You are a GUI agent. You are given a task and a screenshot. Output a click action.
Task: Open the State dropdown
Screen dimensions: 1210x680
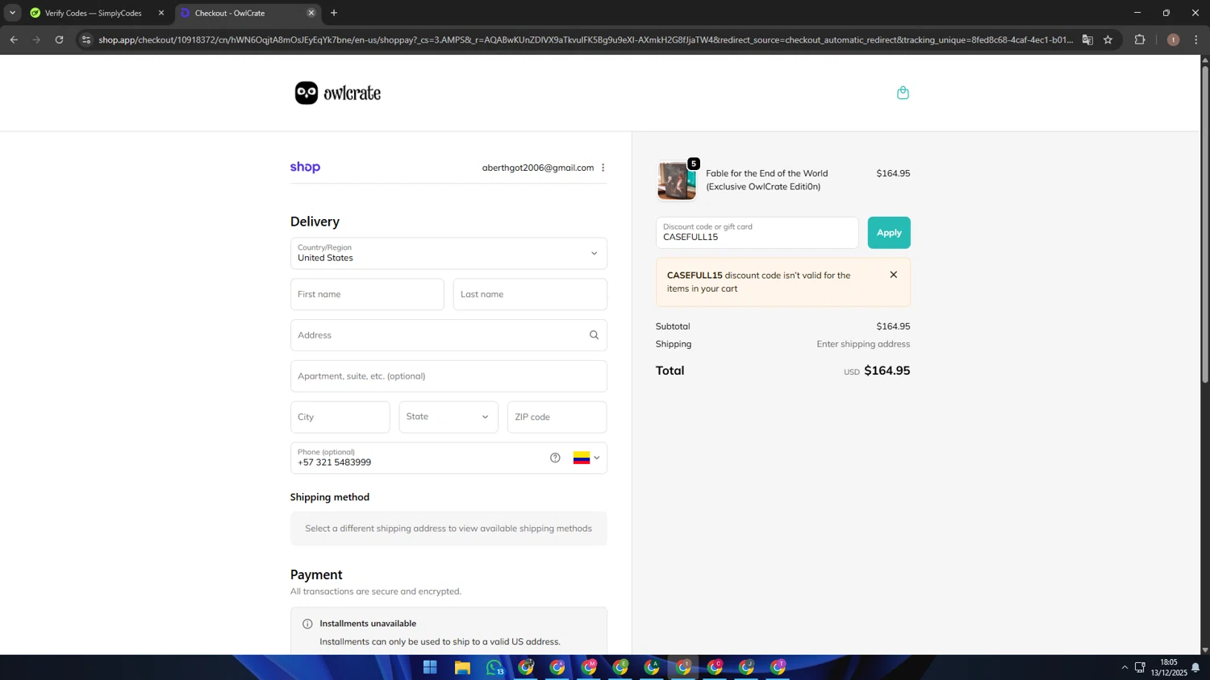click(449, 417)
